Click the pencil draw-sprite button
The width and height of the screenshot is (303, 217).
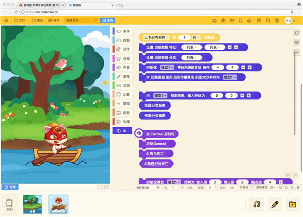[275, 204]
